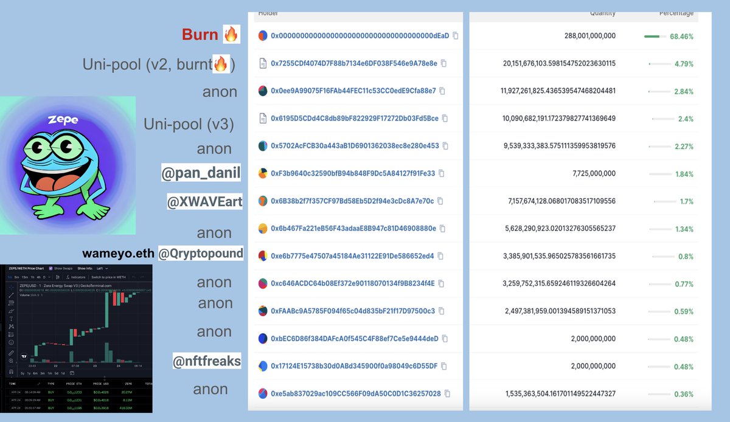Click the @XWAVEart label
This screenshot has width=730, height=422.
205,201
